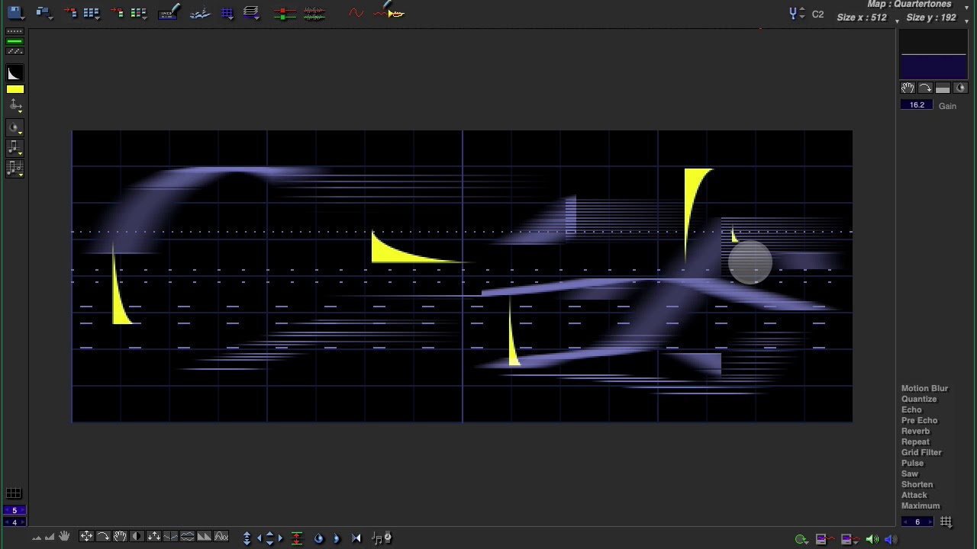Select the scroll hand tool at bottom left
The width and height of the screenshot is (977, 549).
tap(65, 537)
